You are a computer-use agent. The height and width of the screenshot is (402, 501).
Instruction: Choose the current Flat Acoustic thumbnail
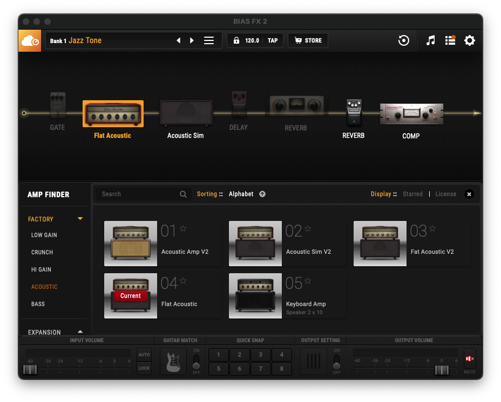tap(131, 296)
